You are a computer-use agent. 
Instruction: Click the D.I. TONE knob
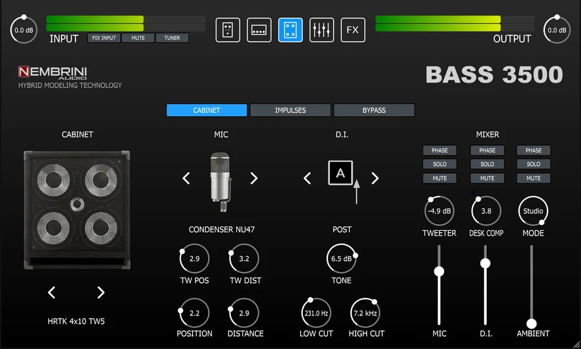(341, 258)
